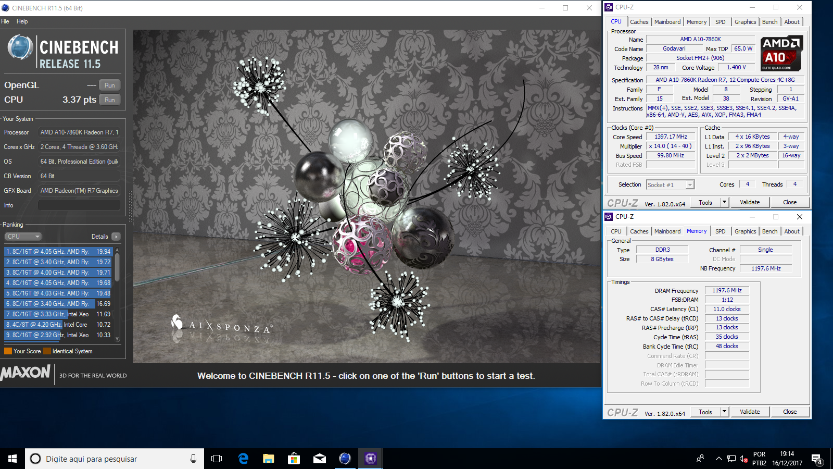Screen dimensions: 833x469
Task: Open Bench tab in lower CPU-Z window
Action: [x=769, y=231]
